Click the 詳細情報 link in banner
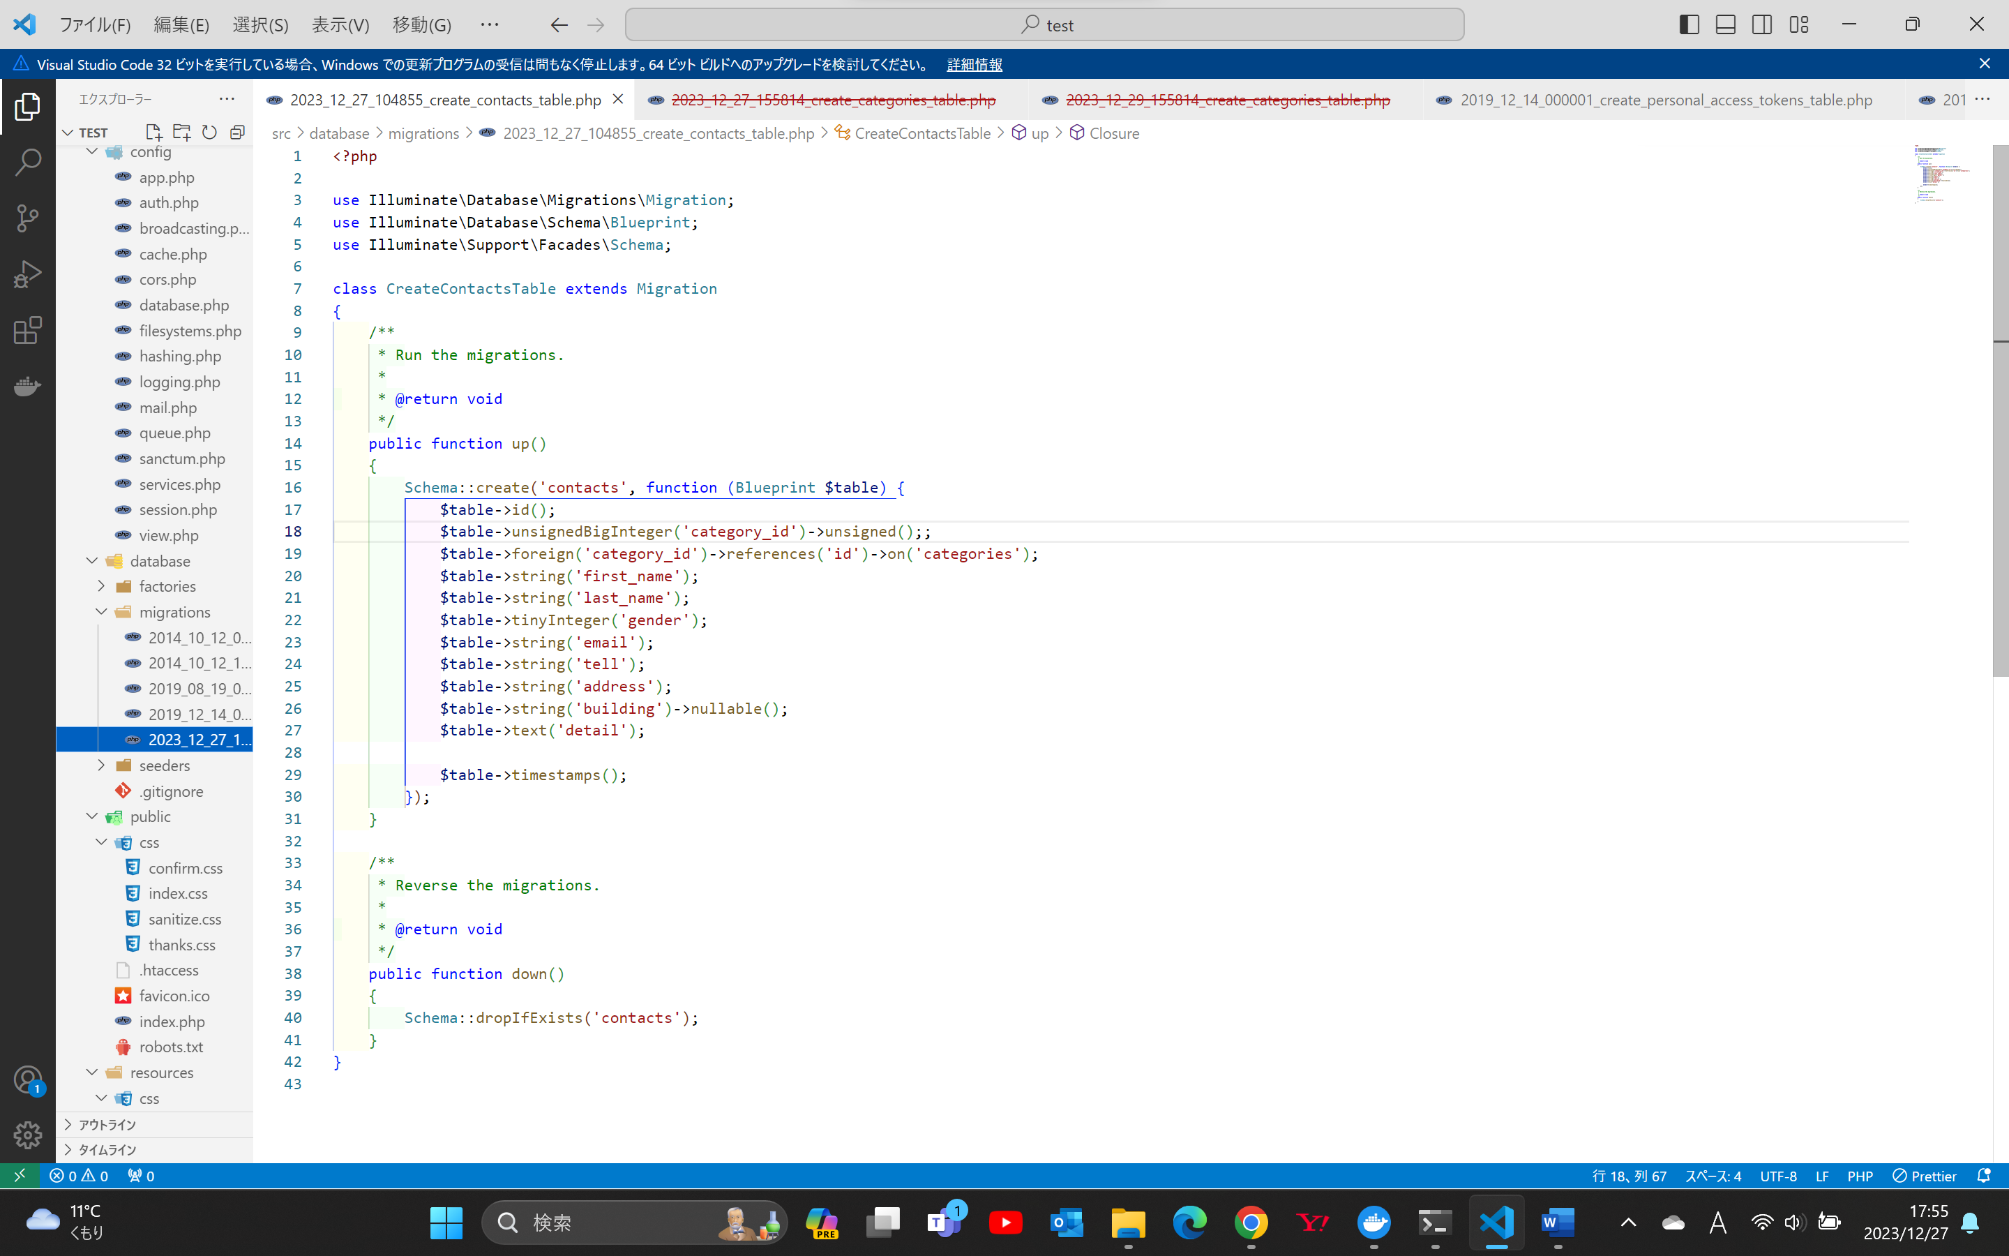Viewport: 2009px width, 1256px height. (x=974, y=64)
